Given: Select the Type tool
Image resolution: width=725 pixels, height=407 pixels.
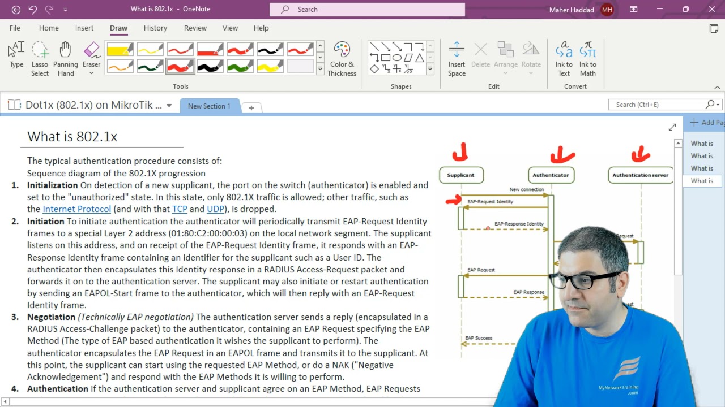Looking at the screenshot, I should click(x=16, y=55).
